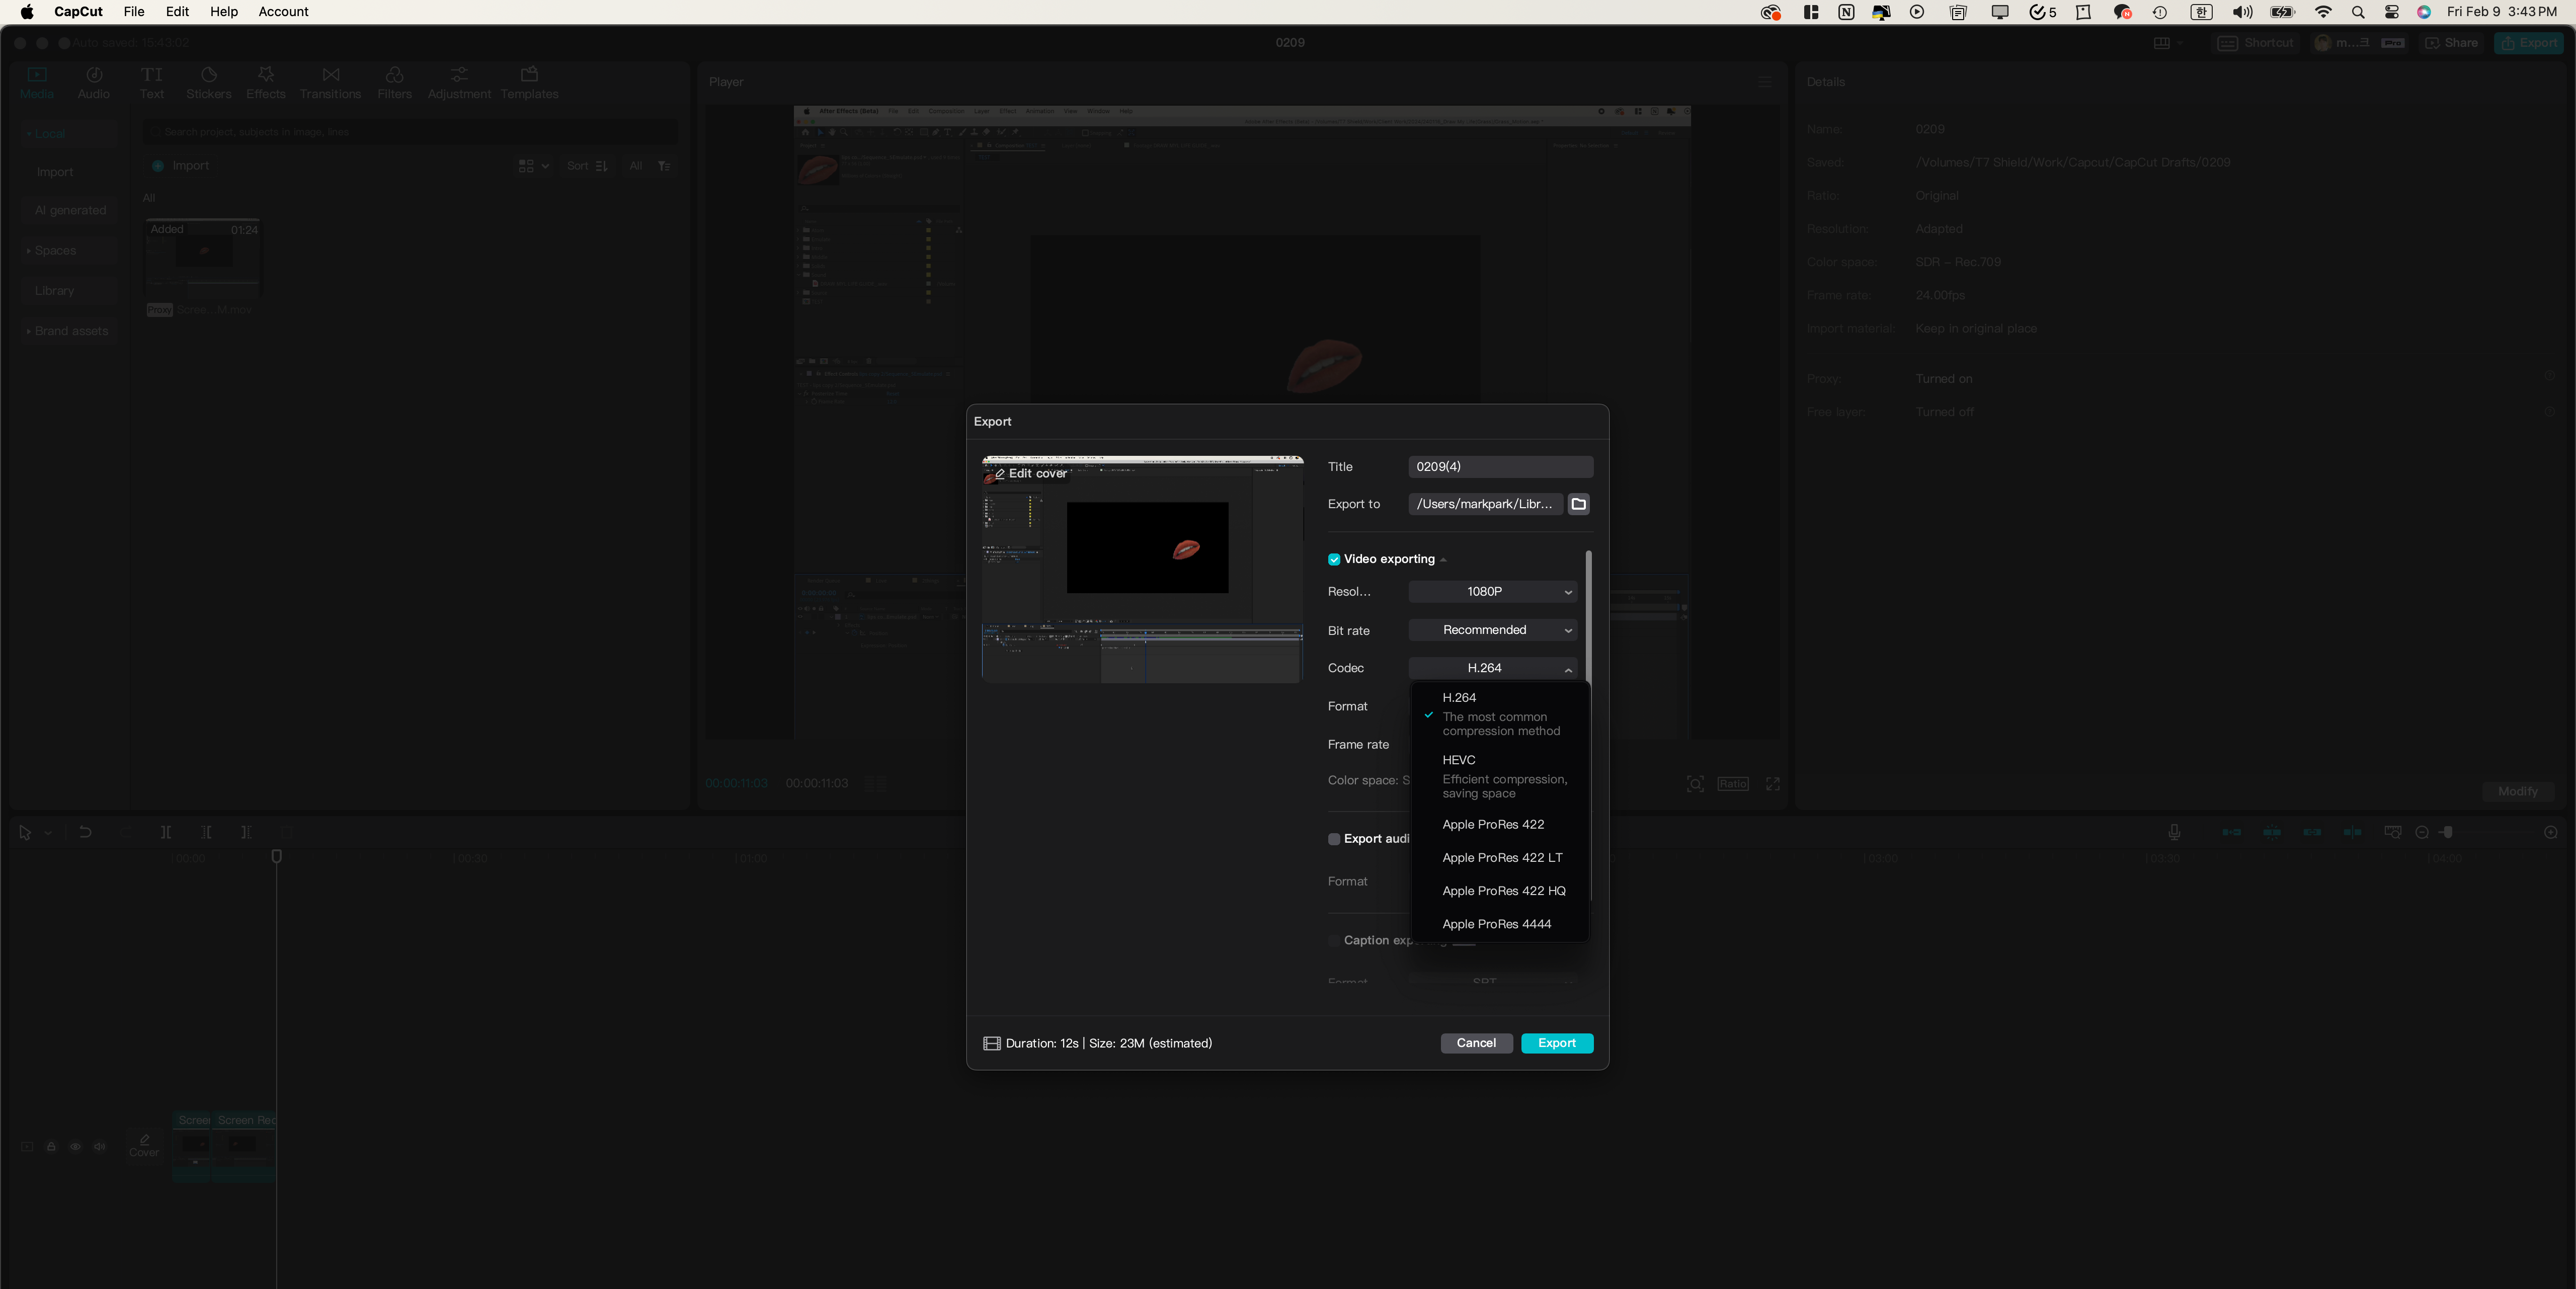Expand the Bit rate Recommended dropdown
Screen dimensions: 2576x1289
[1492, 630]
